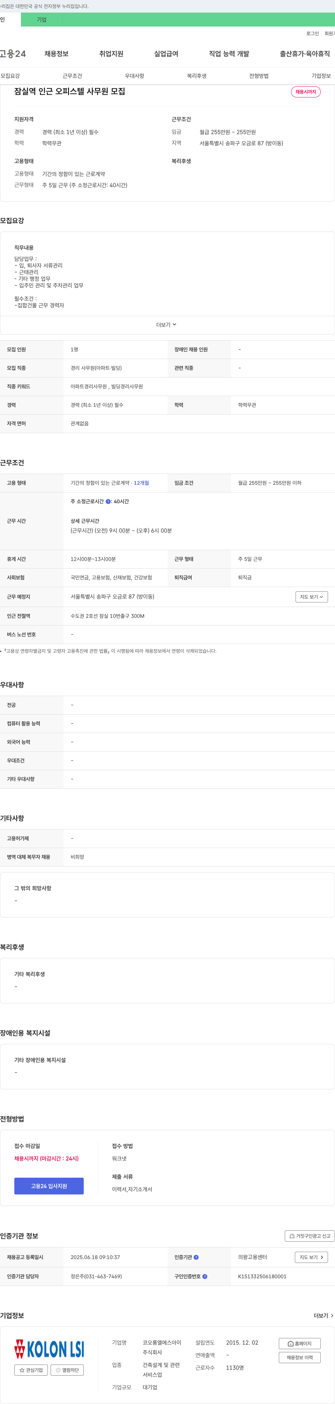Viewport: 335px width, 1404px height.
Task: Select 아파트경리사무원 , 빌딩경리사무원 keyword text
Action: tap(107, 386)
